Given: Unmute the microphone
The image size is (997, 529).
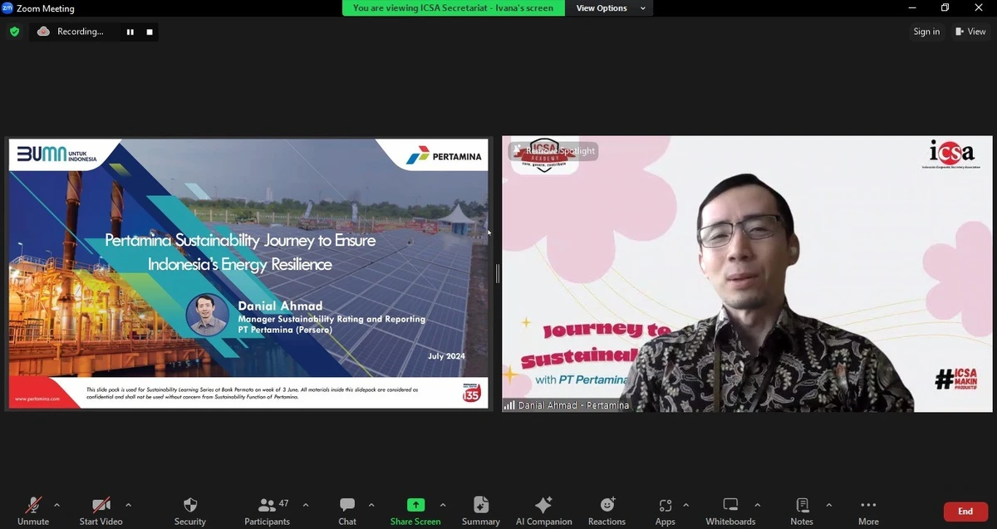Looking at the screenshot, I should click(33, 508).
